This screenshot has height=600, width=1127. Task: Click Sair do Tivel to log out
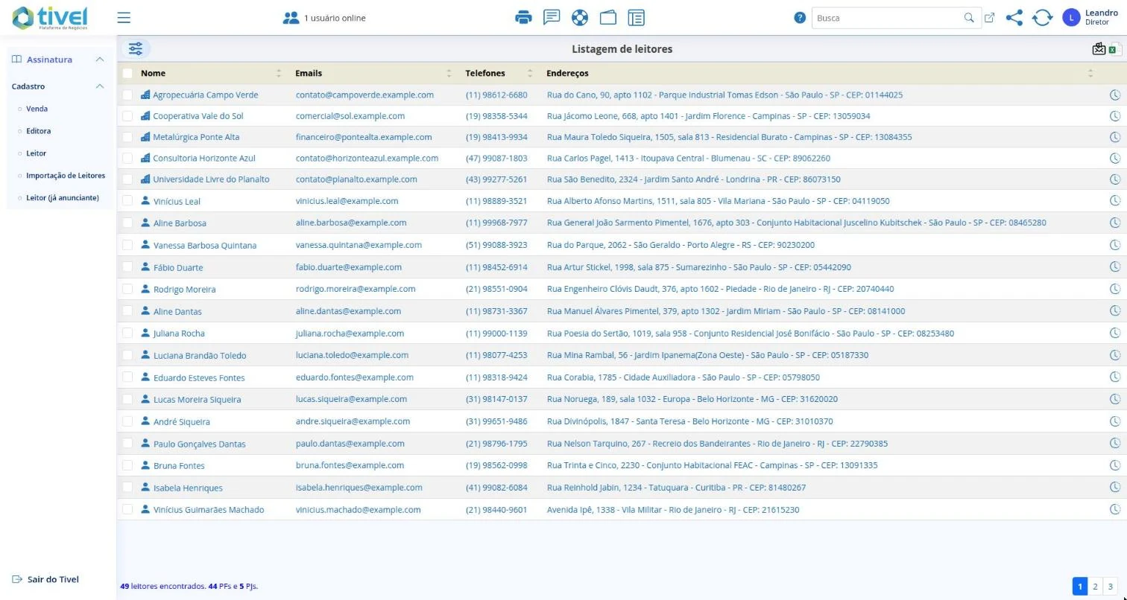tap(45, 579)
